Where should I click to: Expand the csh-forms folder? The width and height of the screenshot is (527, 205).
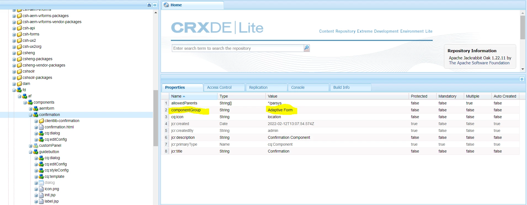[x=14, y=34]
